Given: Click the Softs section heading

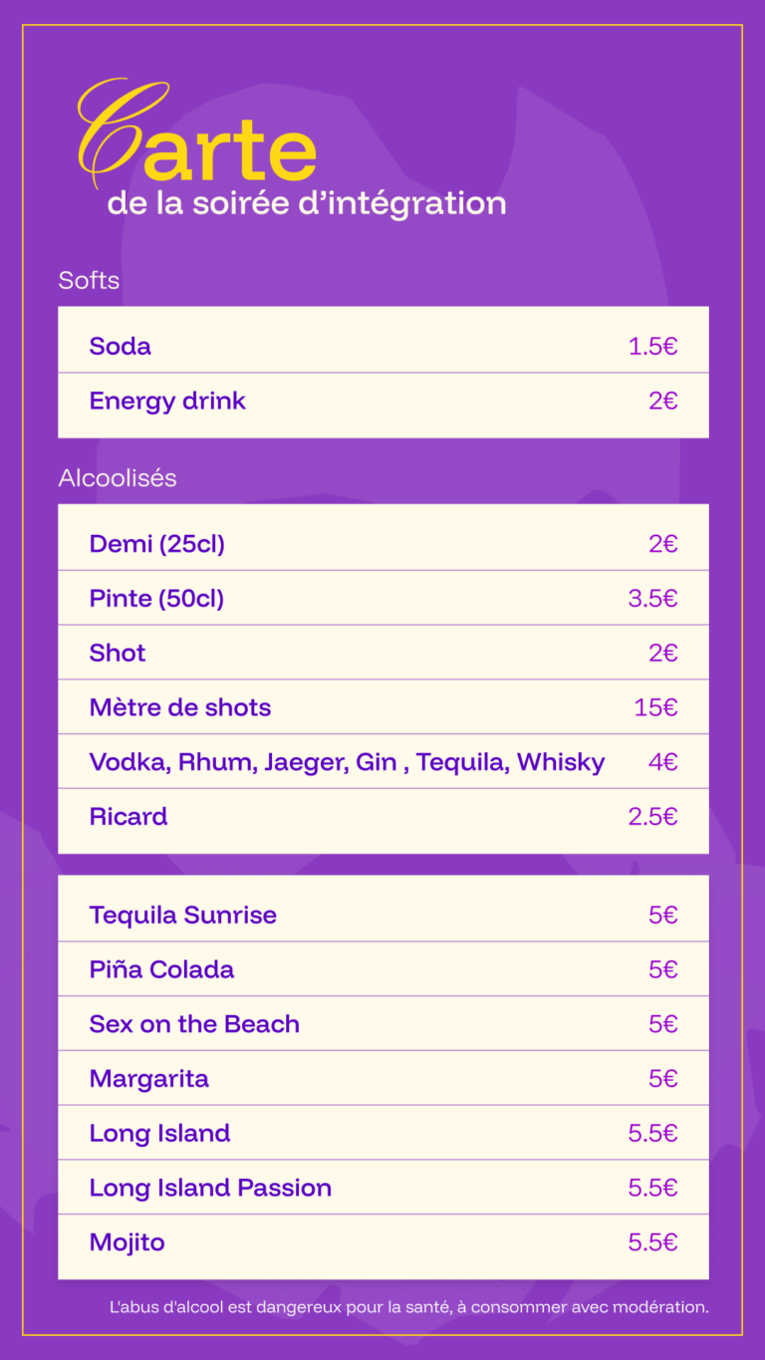Looking at the screenshot, I should pos(89,280).
